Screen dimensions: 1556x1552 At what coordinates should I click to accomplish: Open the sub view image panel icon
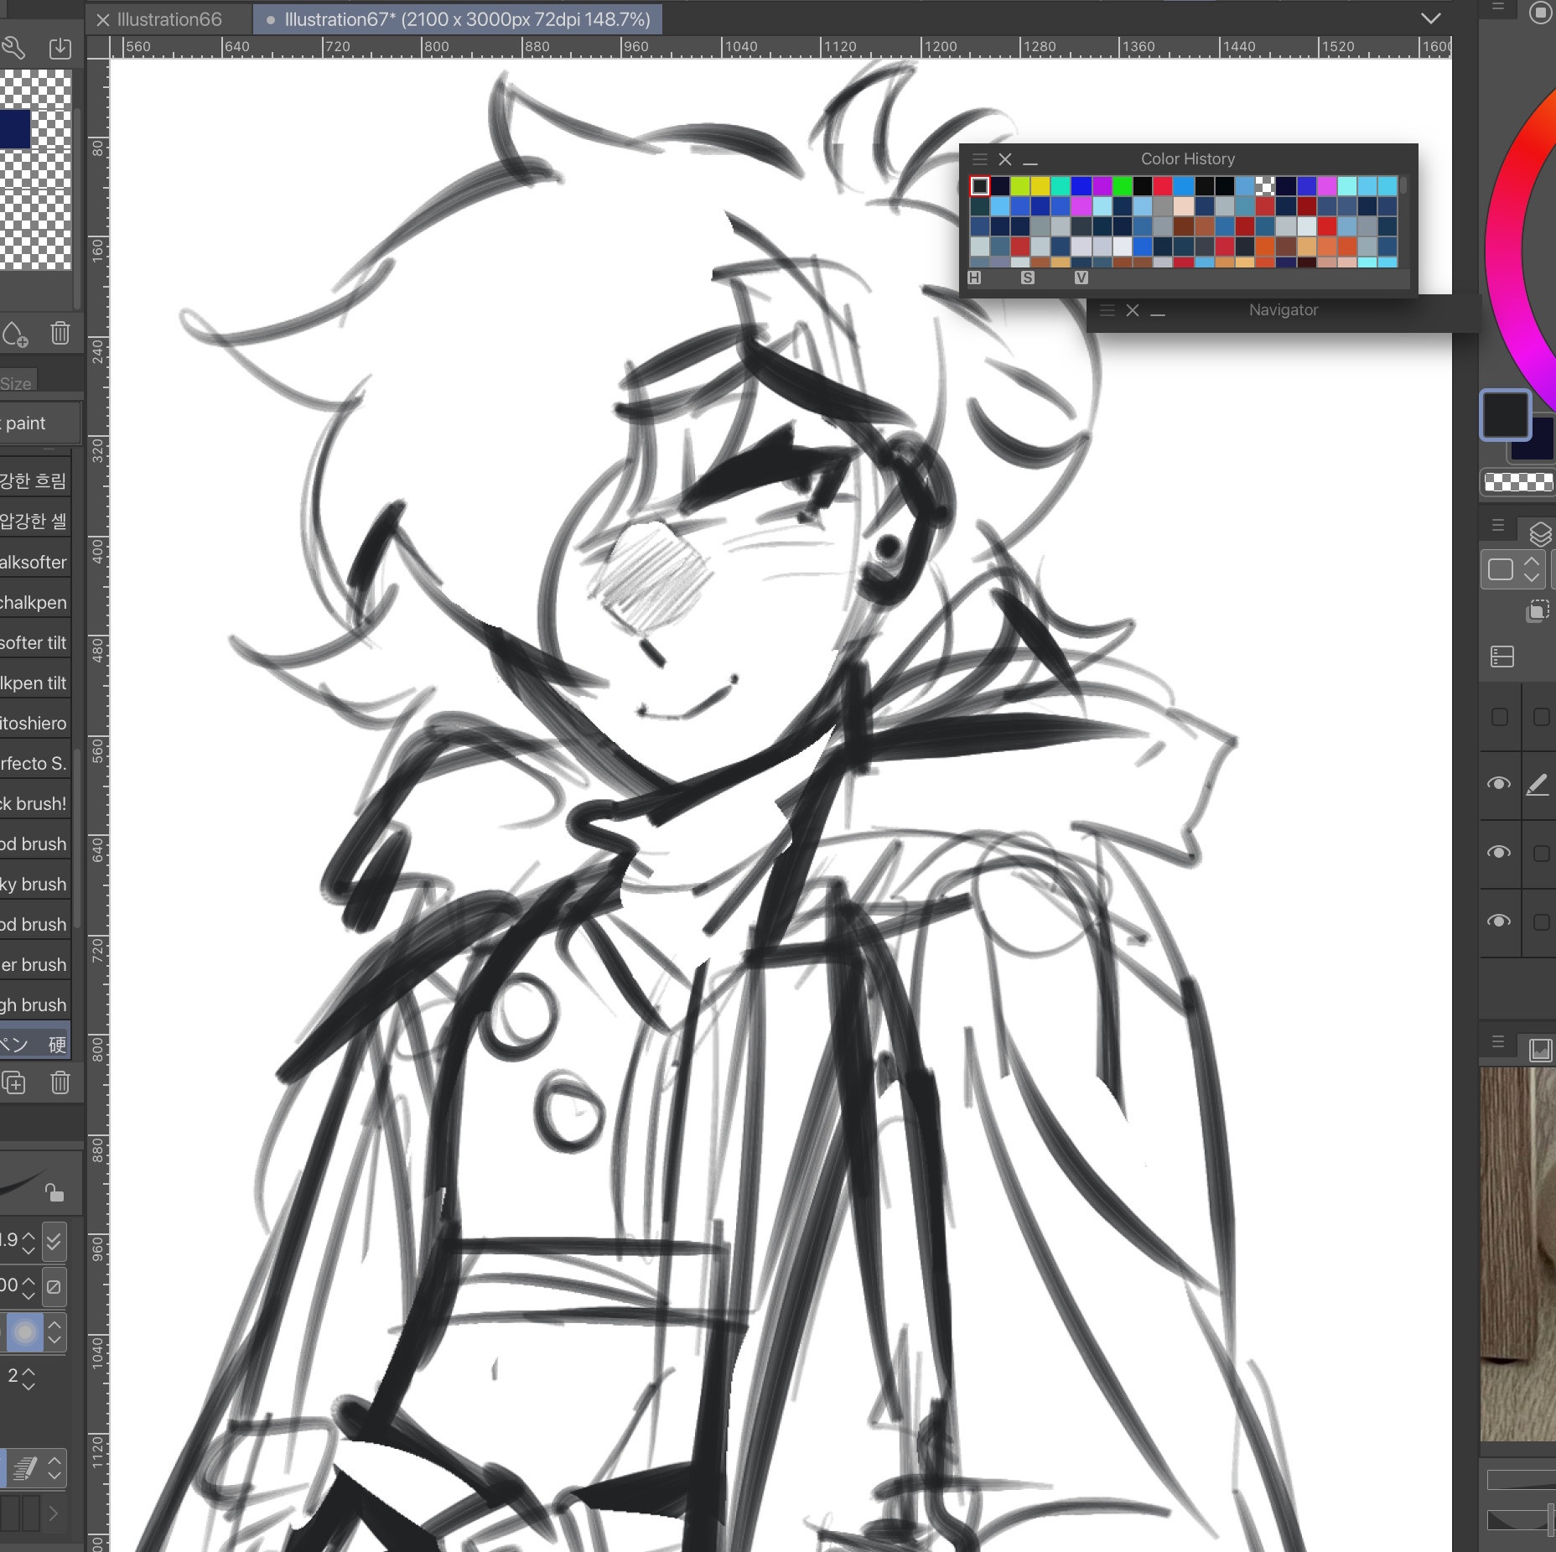pyautogui.click(x=1540, y=1050)
